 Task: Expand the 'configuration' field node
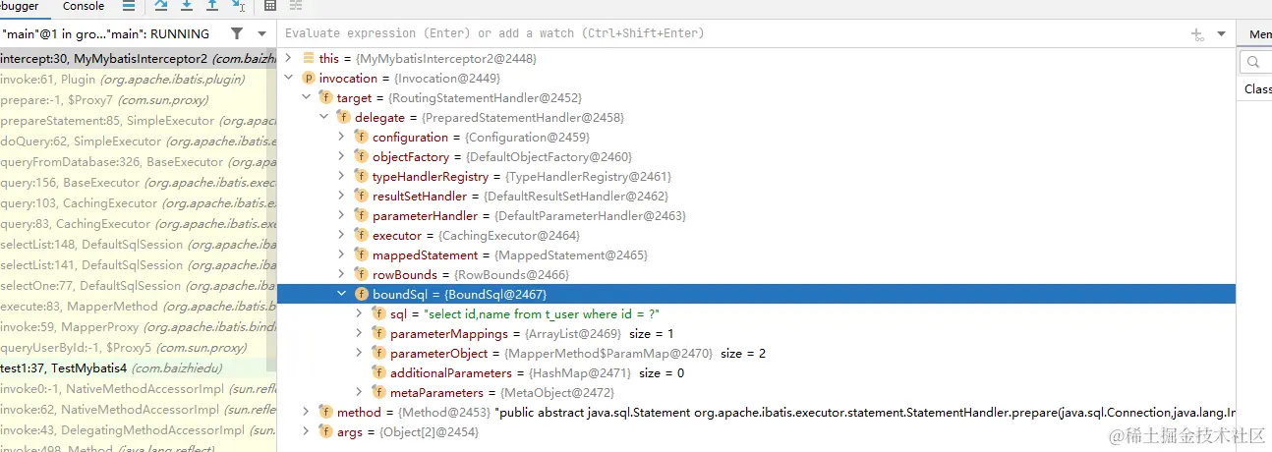[341, 138]
